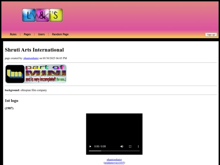Click the "Sign up" button

click(211, 35)
